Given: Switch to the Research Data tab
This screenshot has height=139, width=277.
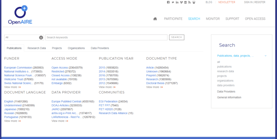Looking at the screenshot, I should tap(37, 48).
